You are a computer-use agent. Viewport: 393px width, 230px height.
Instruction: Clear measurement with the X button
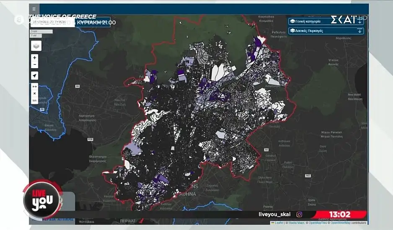click(x=34, y=94)
